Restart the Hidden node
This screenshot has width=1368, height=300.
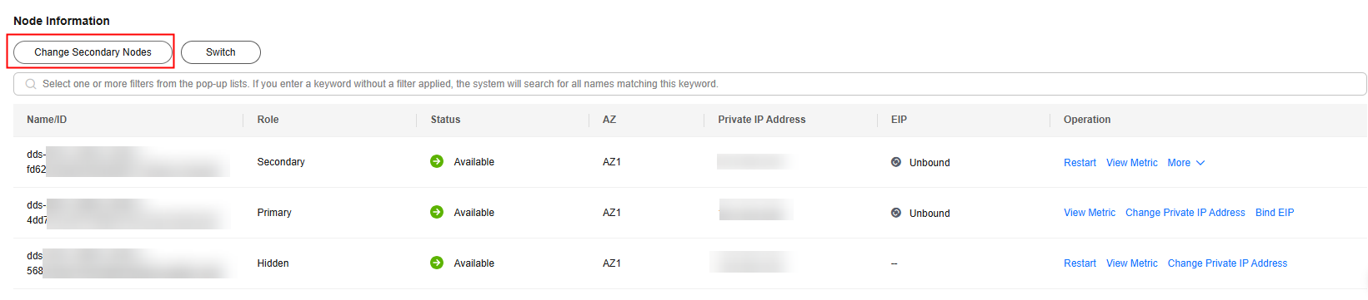pos(1080,263)
